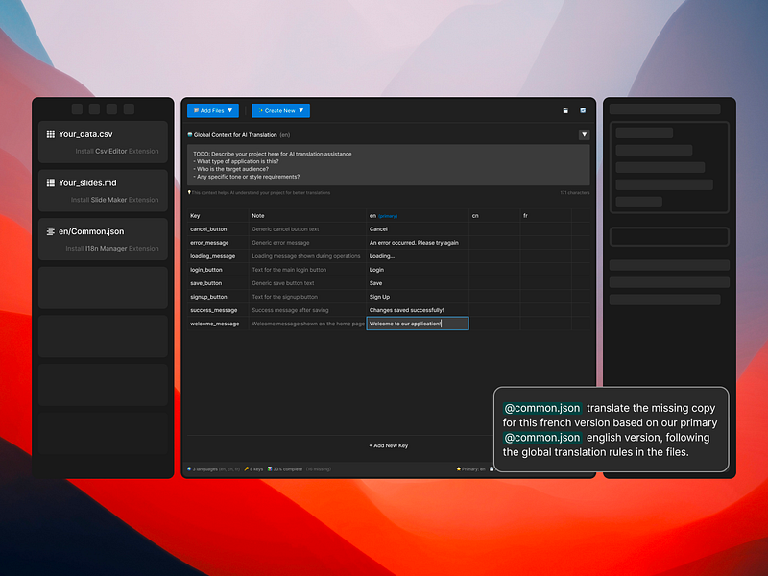Click the 'Primary: en' status bar entry
The image size is (768, 576).
470,469
